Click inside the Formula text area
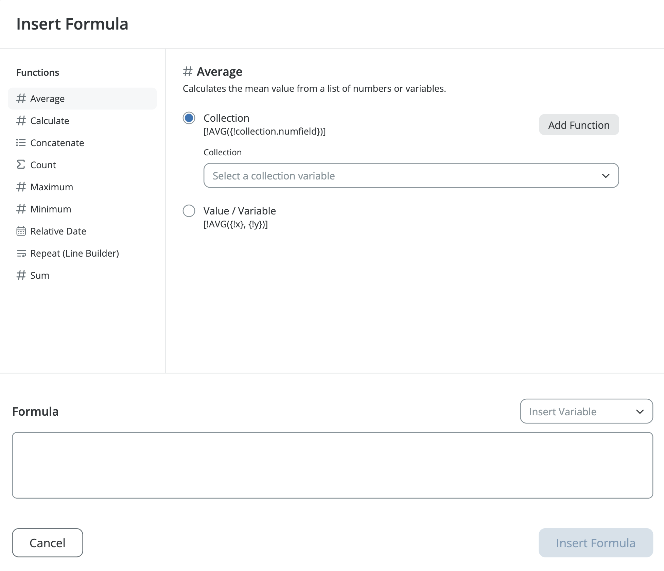 click(332, 465)
